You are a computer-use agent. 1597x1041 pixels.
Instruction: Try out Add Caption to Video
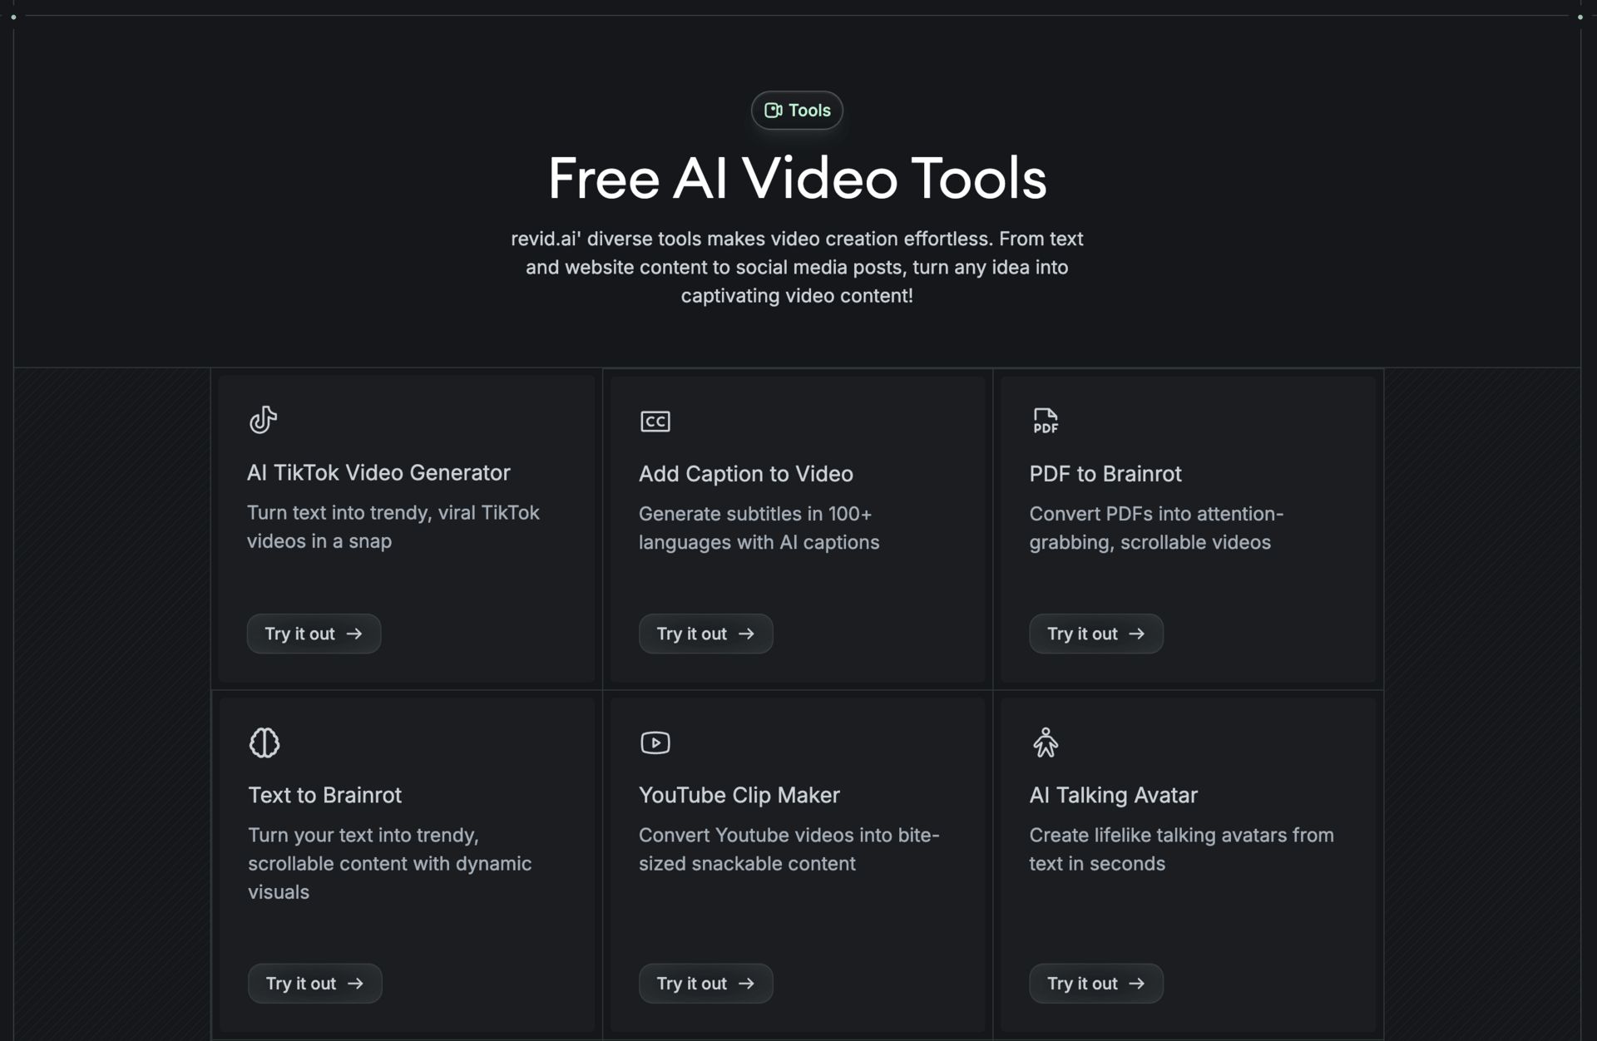pyautogui.click(x=705, y=634)
